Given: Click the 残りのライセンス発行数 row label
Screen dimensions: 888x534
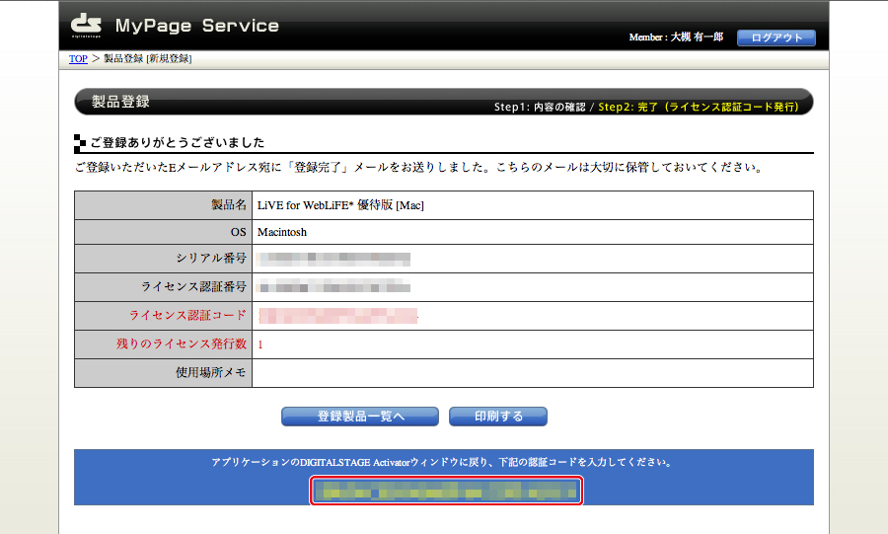Looking at the screenshot, I should click(x=182, y=343).
